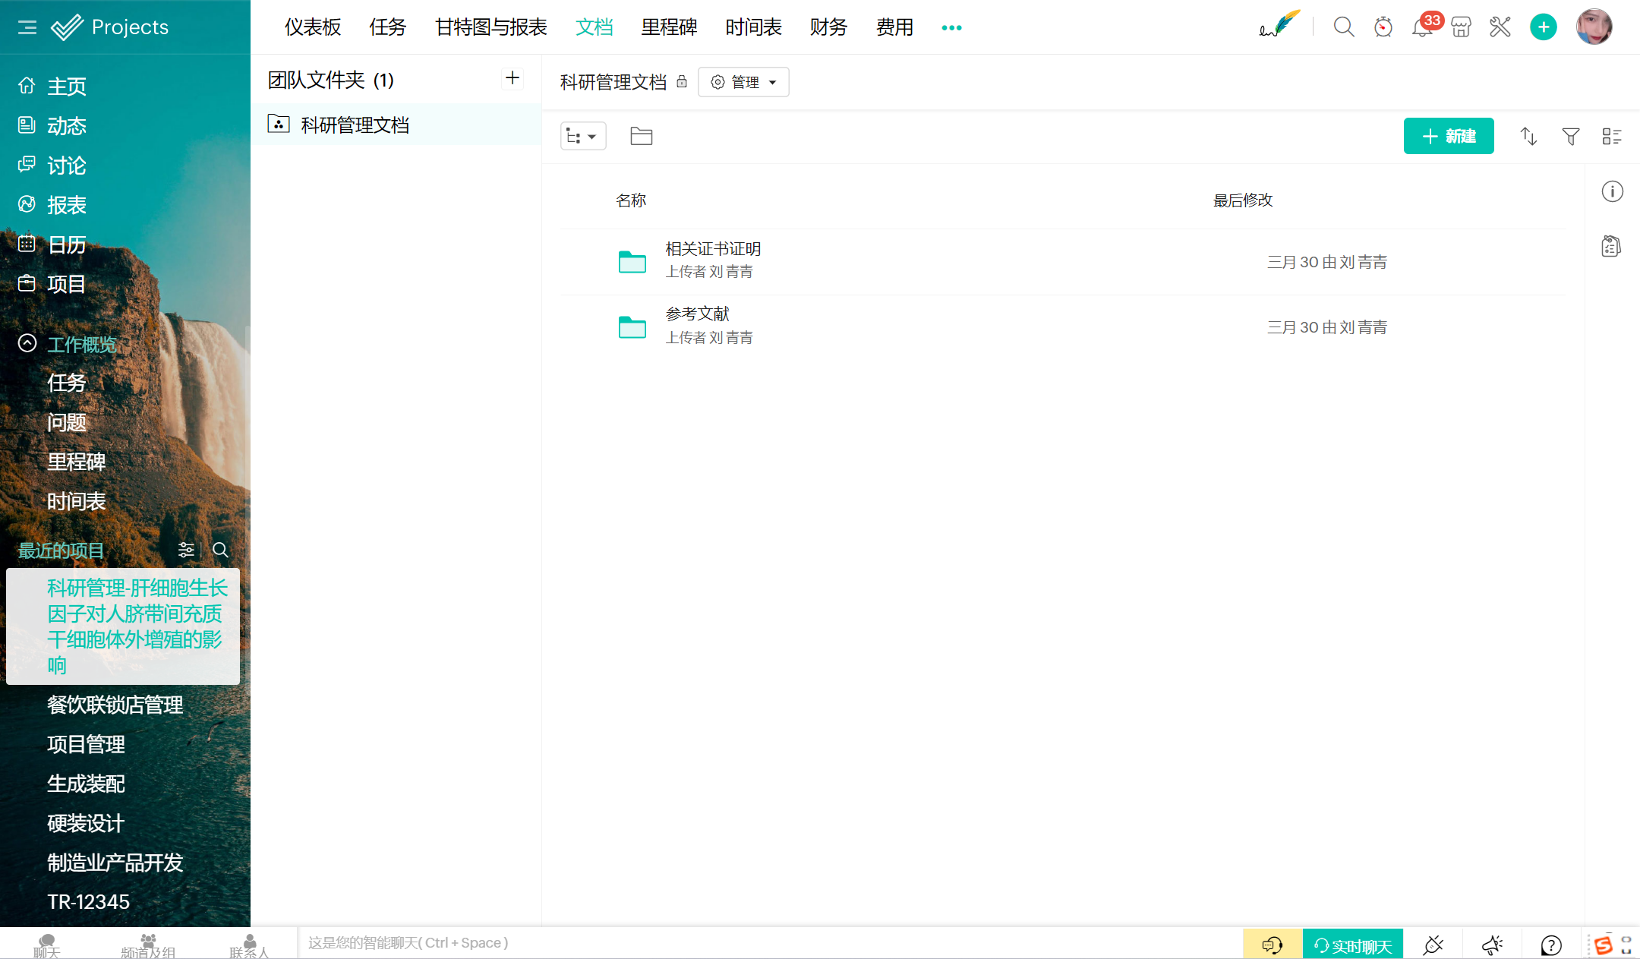Open the filter funnel icon

pos(1570,137)
